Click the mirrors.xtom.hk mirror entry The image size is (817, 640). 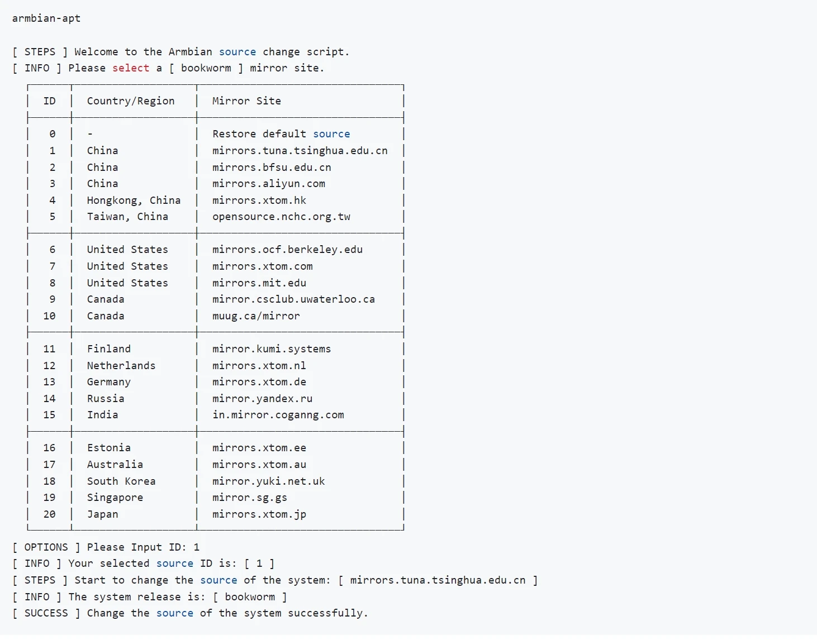coord(259,200)
